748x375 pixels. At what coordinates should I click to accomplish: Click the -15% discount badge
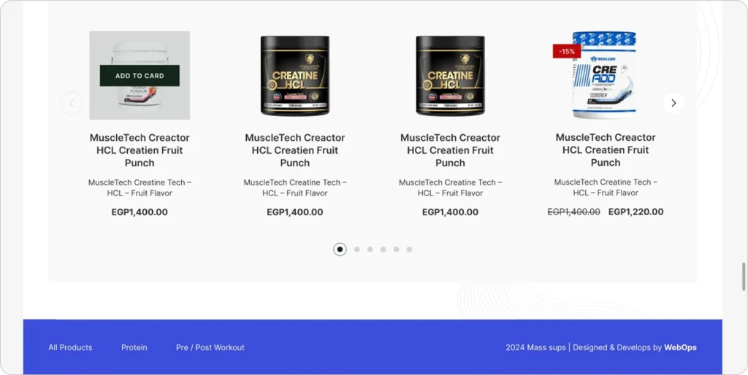[567, 52]
